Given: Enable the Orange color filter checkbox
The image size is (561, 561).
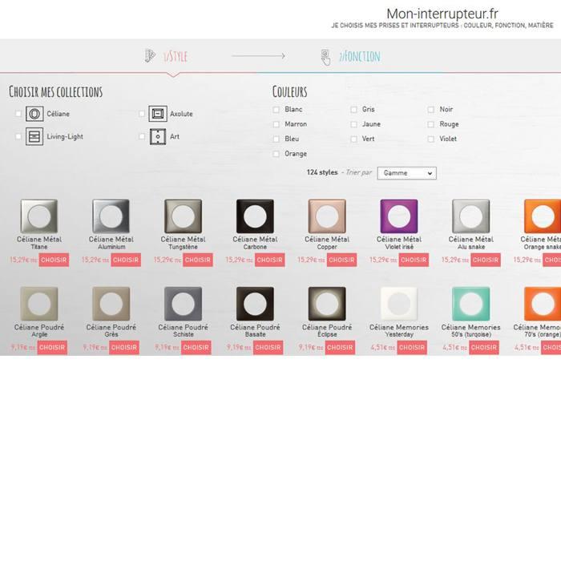Looking at the screenshot, I should point(276,154).
